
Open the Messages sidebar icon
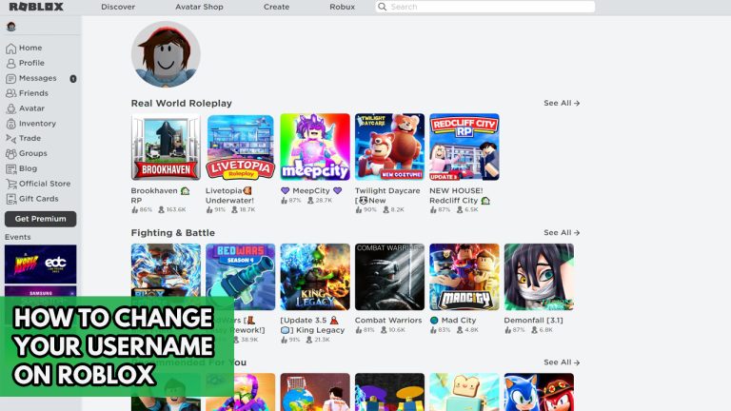click(x=10, y=78)
